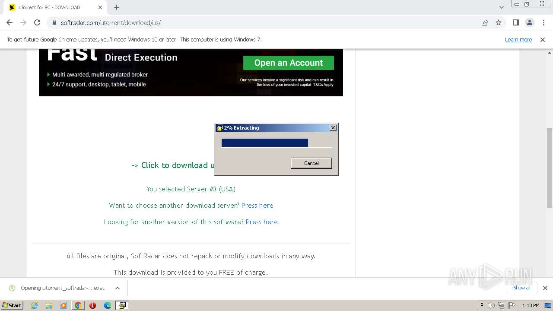
Task: Click the utorrent_softradar exe download item
Action: click(64, 288)
